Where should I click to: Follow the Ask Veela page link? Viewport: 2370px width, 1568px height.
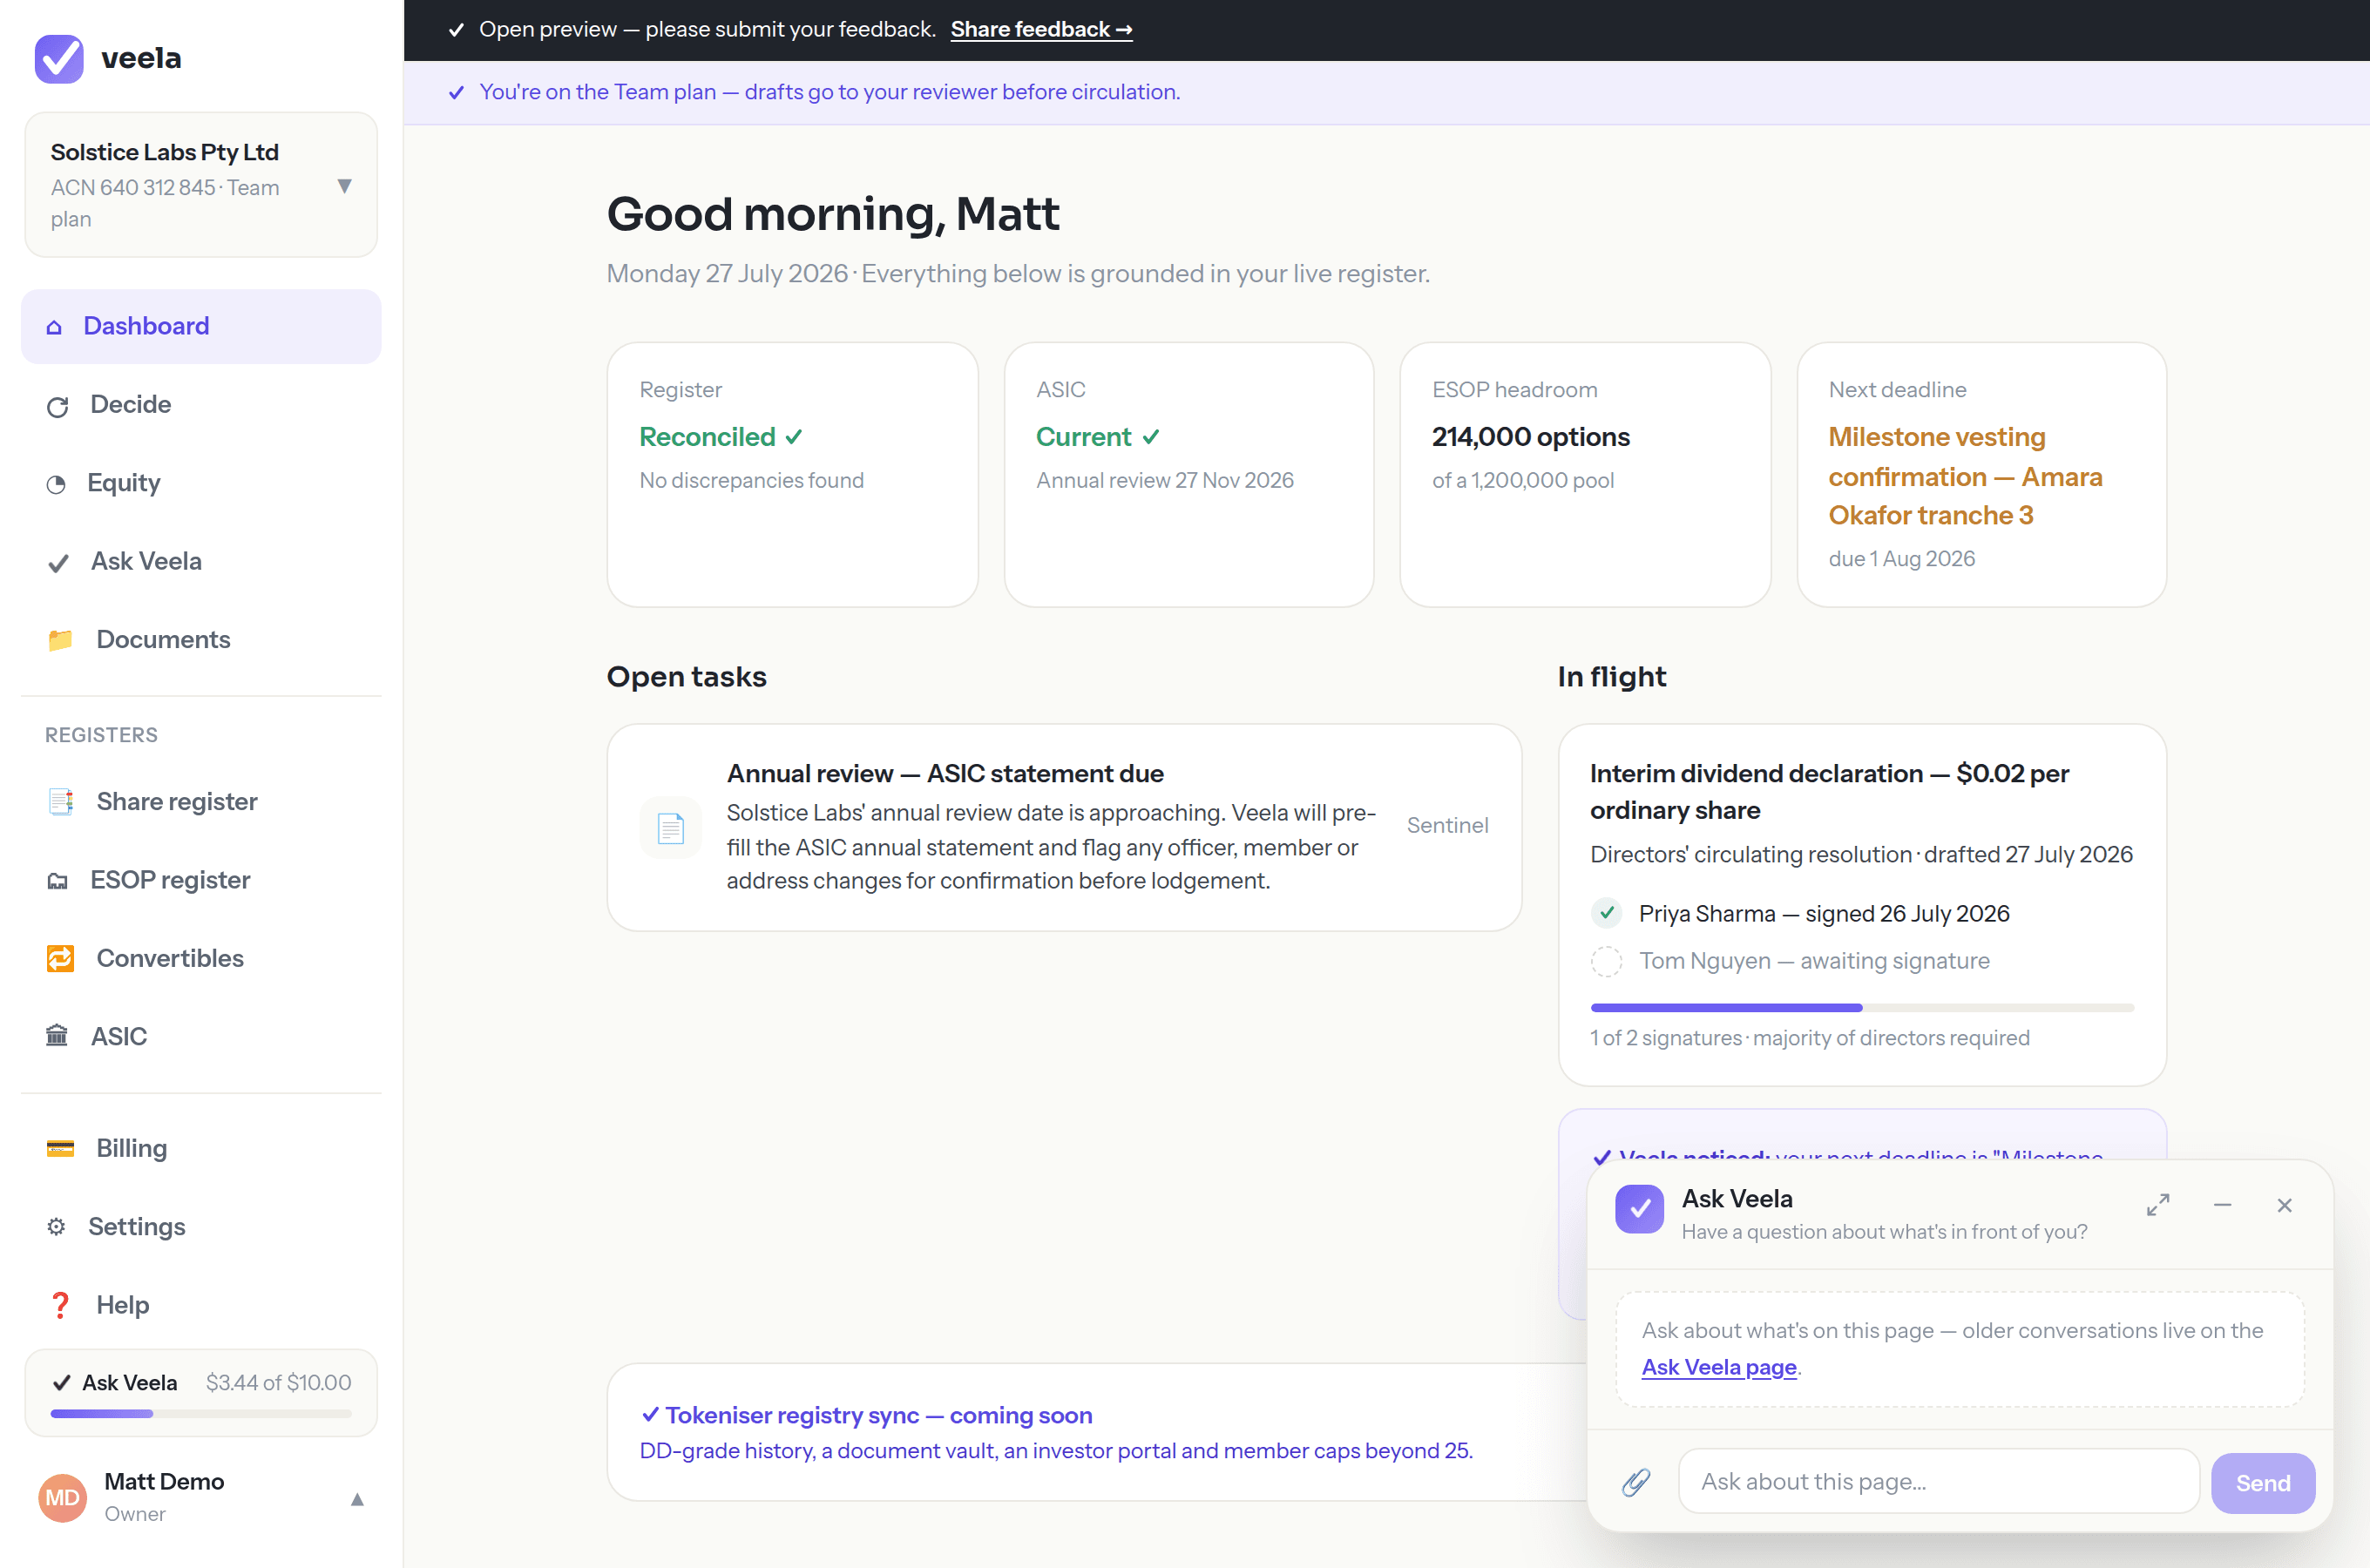pos(1719,1367)
